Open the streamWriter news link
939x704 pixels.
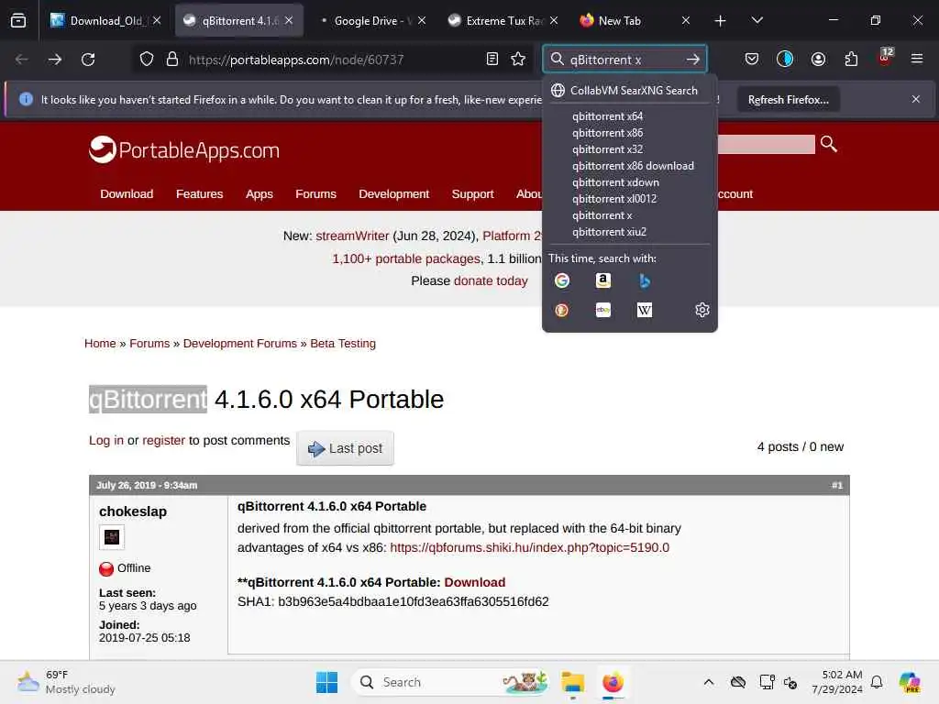(352, 236)
